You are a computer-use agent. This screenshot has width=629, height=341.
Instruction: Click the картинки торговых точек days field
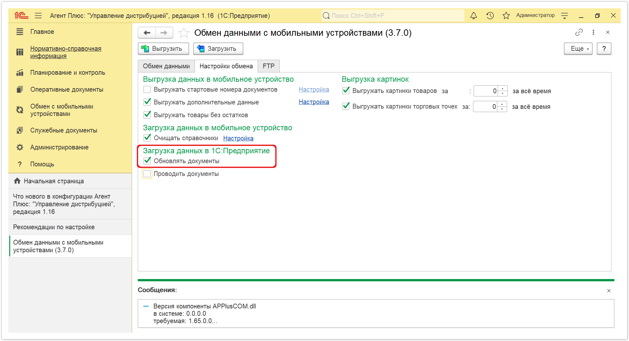pos(485,107)
